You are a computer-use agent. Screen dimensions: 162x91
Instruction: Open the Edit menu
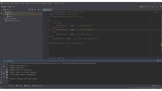tap(8, 4)
